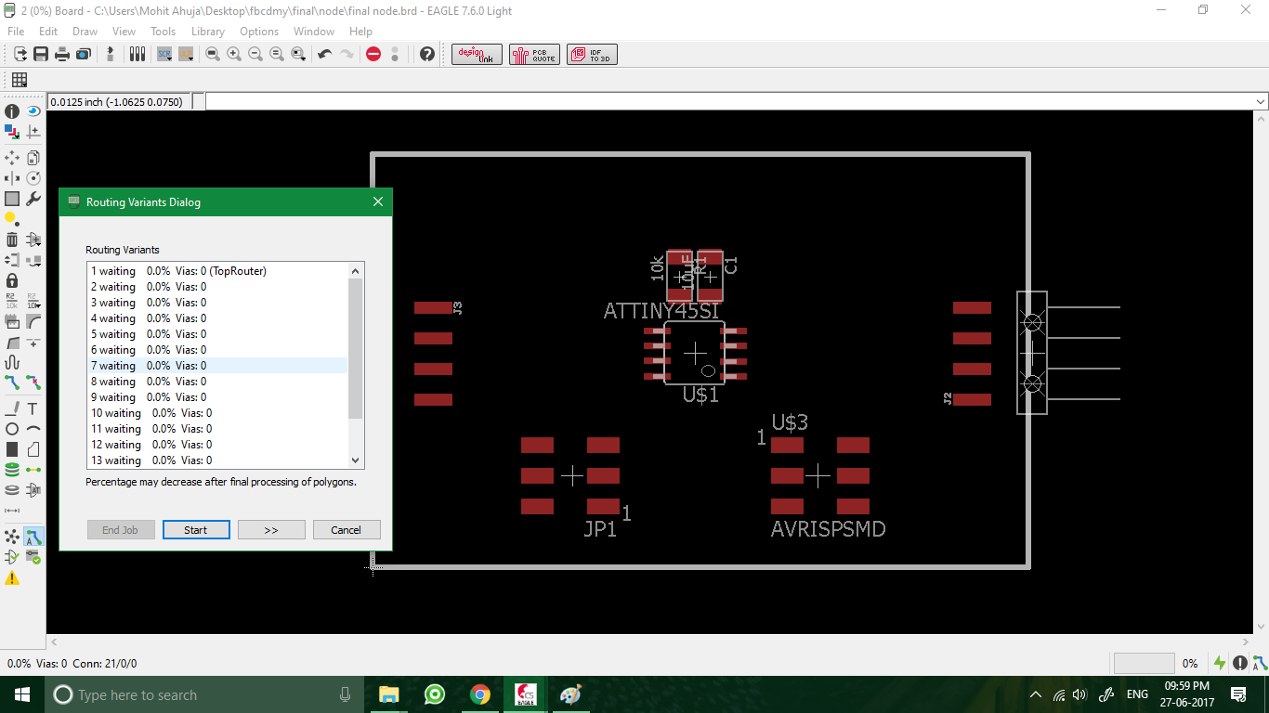Screen dimensions: 1269x713
Task: Open the Zoom Select dropdown
Action: (x=298, y=54)
